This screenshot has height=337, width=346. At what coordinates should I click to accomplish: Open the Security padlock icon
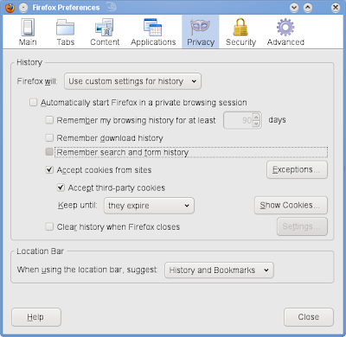240,27
